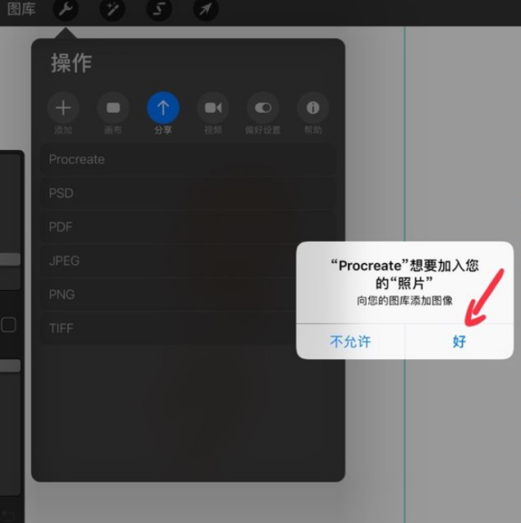Share artwork as PSD
Screen dimensions: 521x523
pyautogui.click(x=188, y=193)
